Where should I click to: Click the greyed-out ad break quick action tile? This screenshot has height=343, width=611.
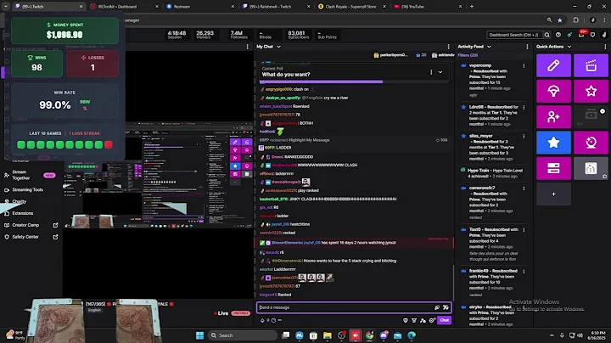(591, 117)
